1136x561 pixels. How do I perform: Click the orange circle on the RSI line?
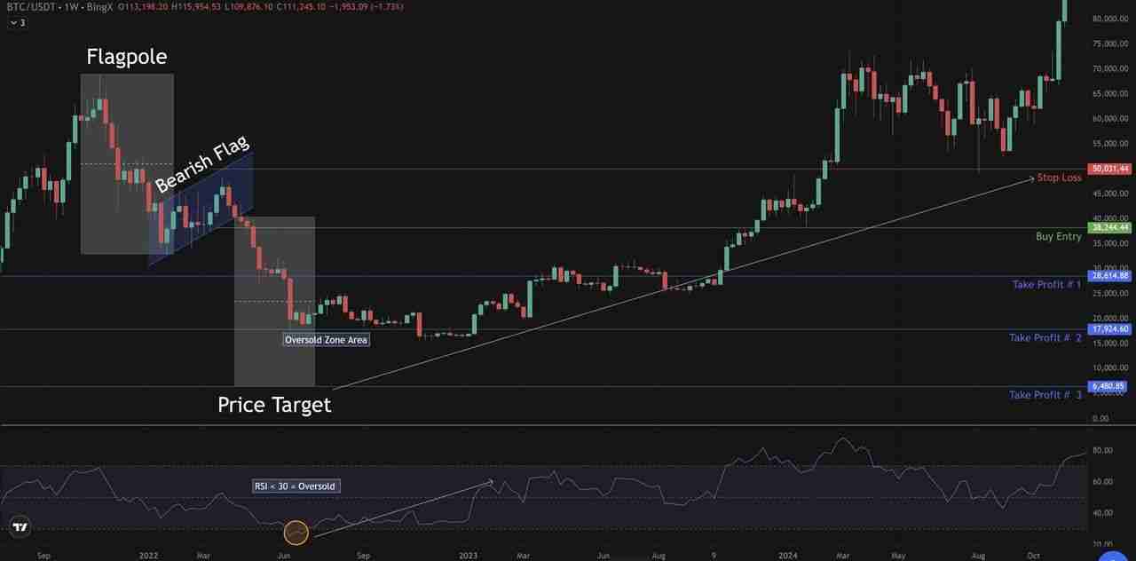pos(296,533)
